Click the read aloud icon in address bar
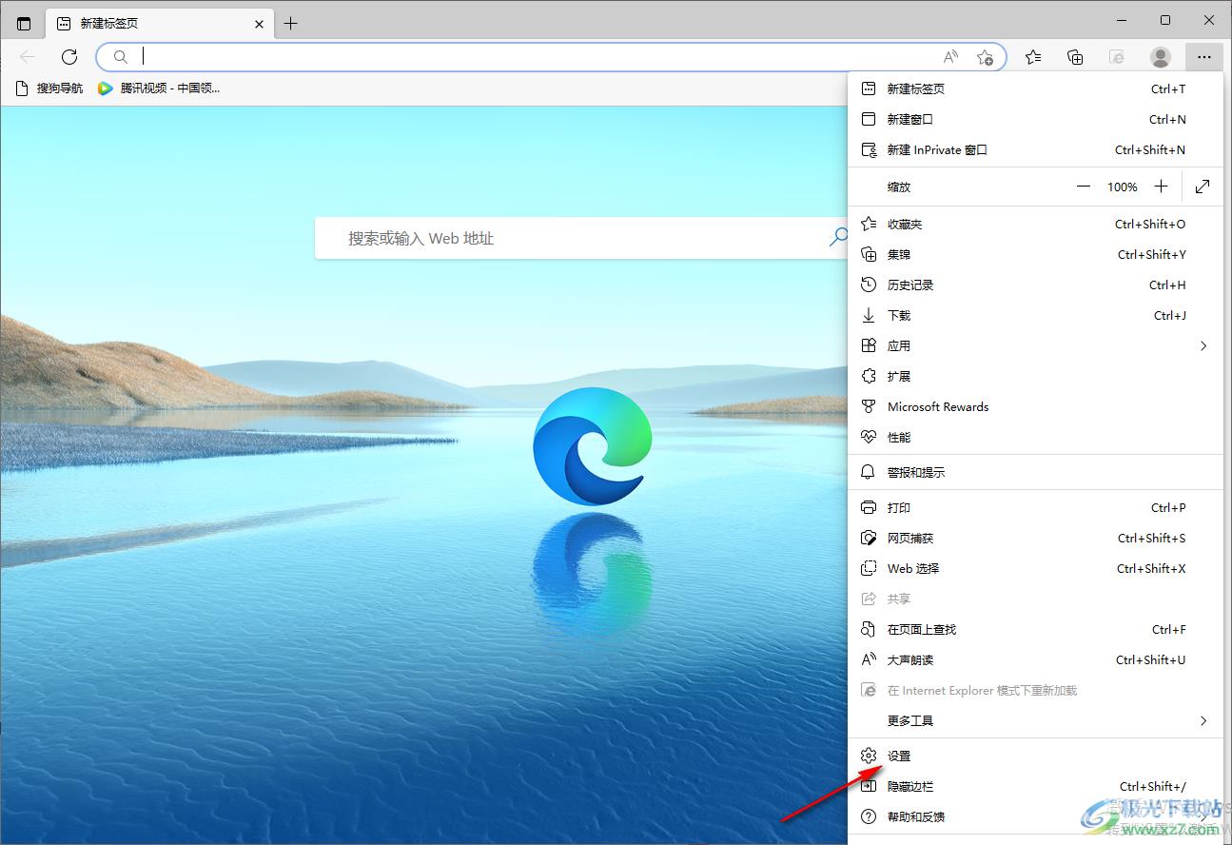This screenshot has width=1232, height=845. point(950,57)
